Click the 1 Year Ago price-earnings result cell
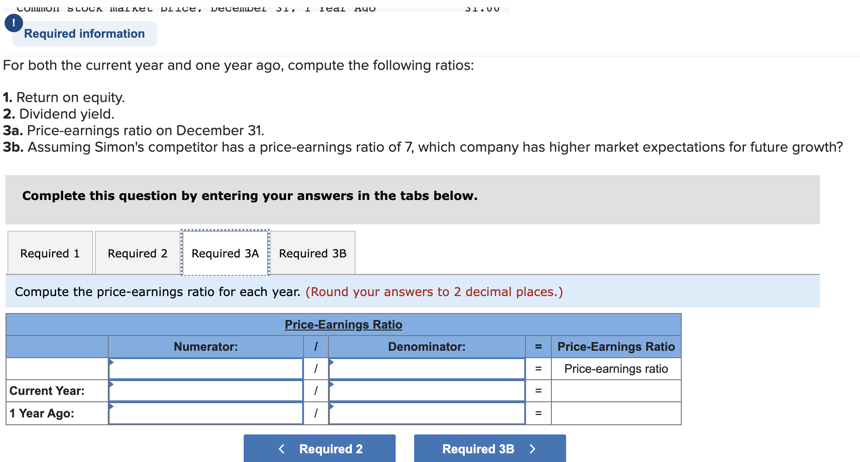This screenshot has height=462, width=860. pos(616,413)
